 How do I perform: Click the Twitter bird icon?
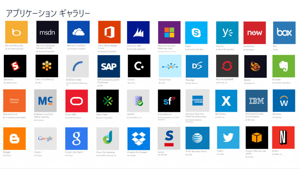(x=228, y=137)
